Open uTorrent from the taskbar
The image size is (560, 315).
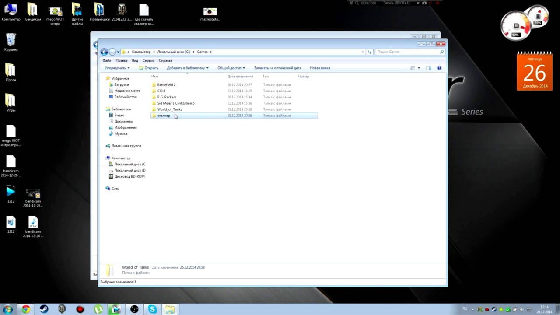(99, 309)
